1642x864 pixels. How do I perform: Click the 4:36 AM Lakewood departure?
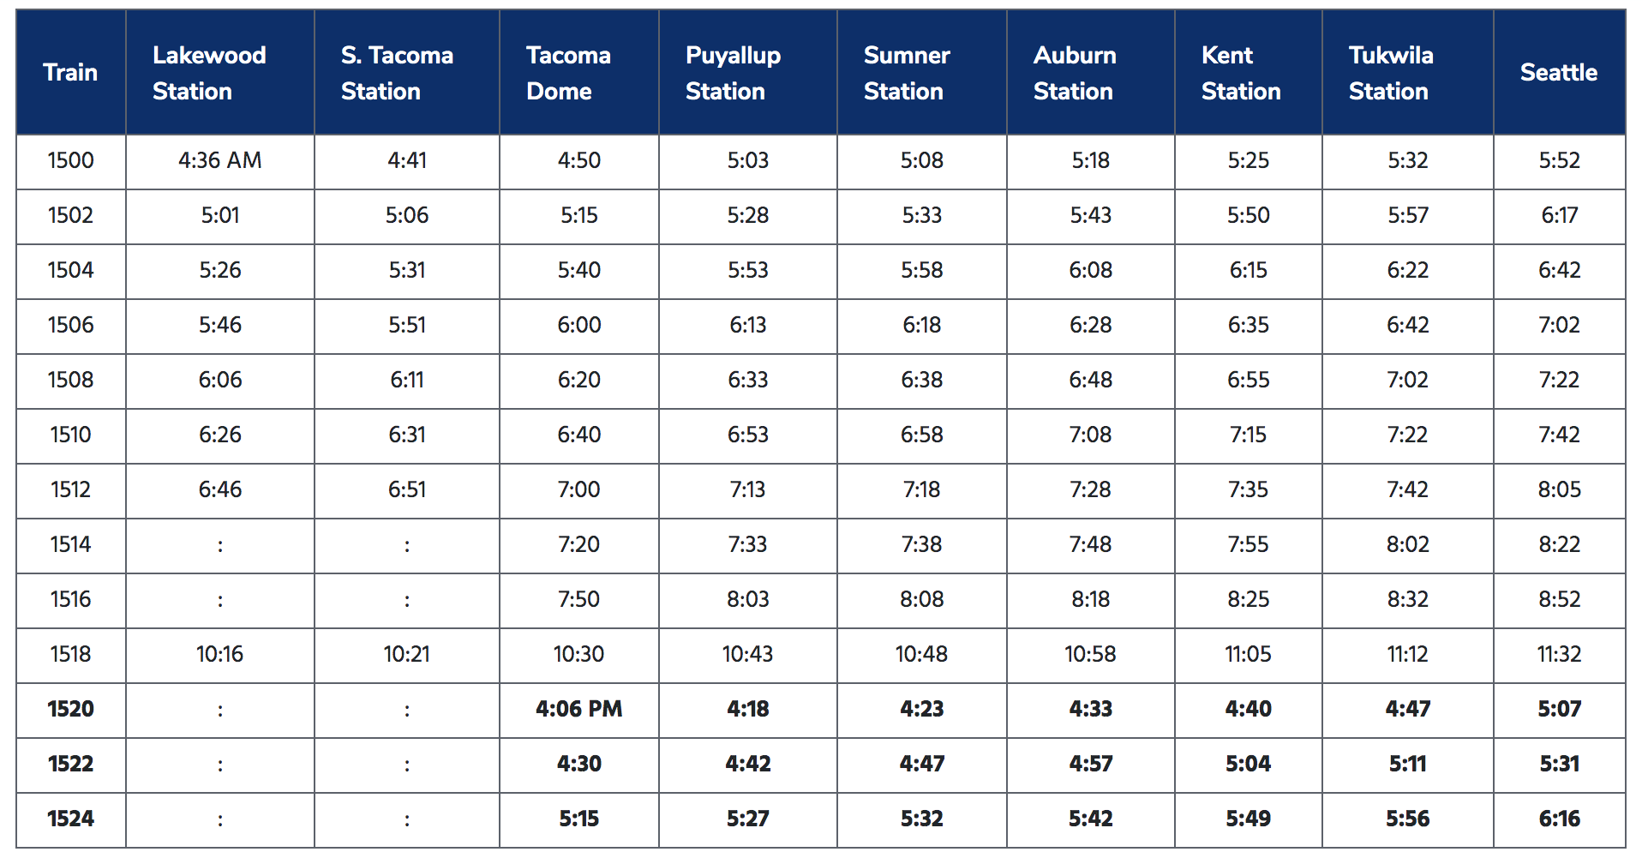pyautogui.click(x=219, y=160)
